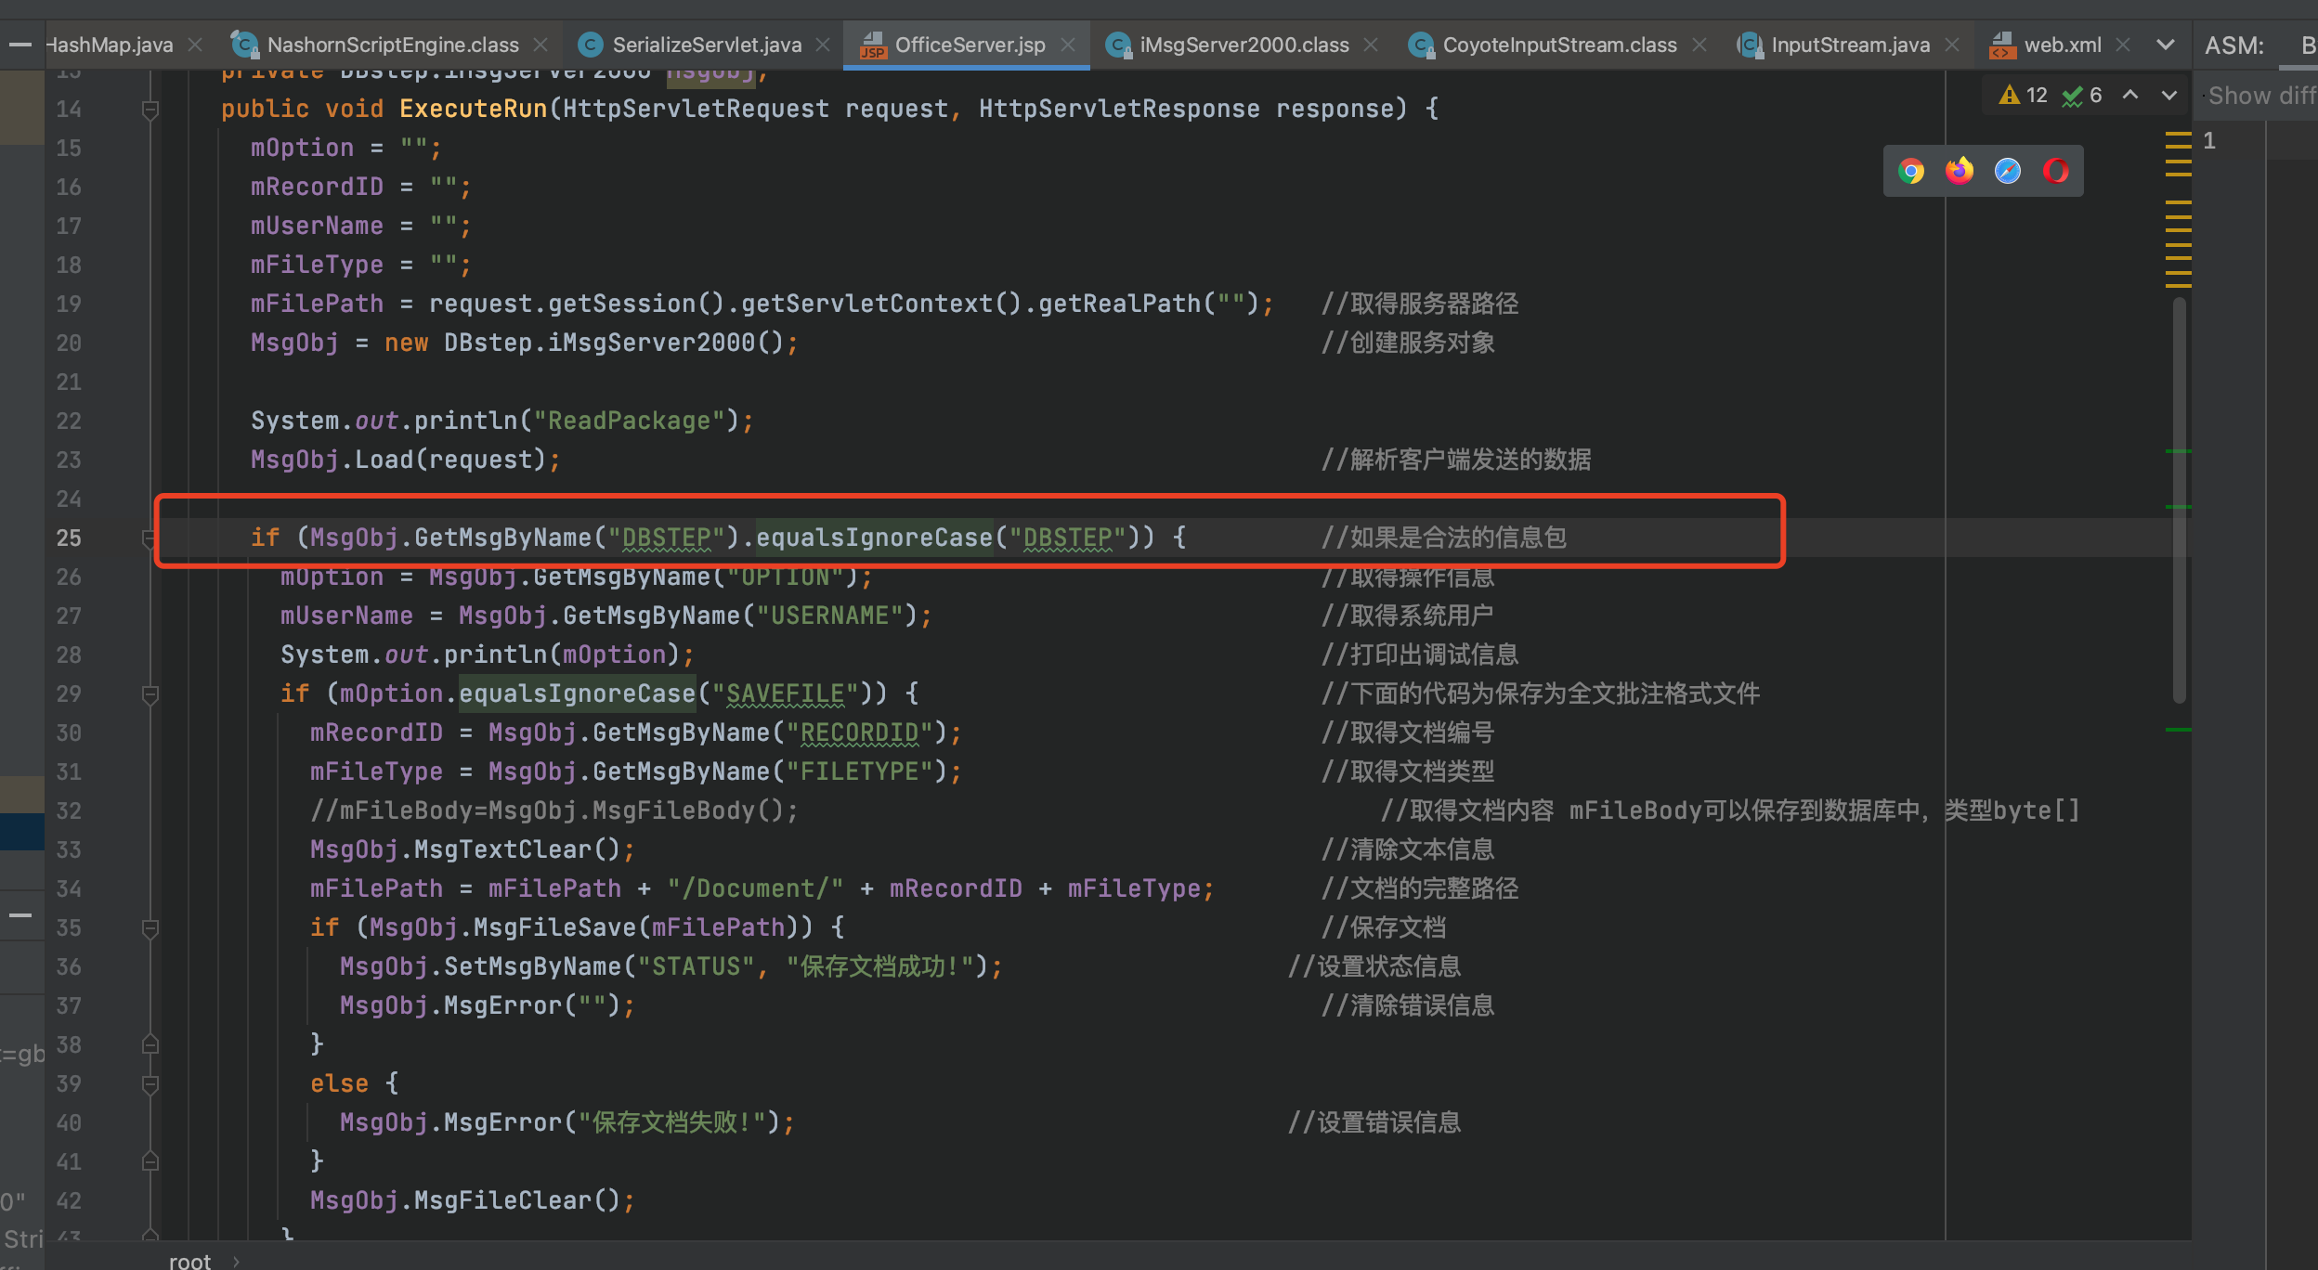Open the page in Chrome
Screen dimensions: 2318x1270
click(x=1910, y=170)
